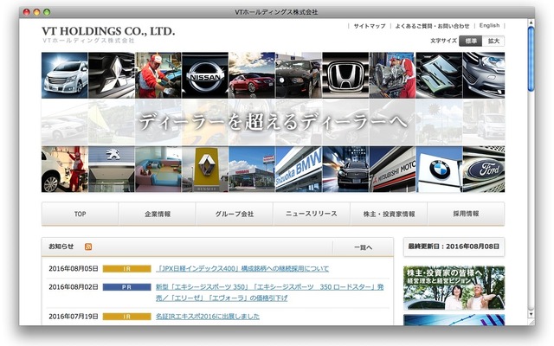Click the PR tag on 2016年08月02日 row
Image resolution: width=554 pixels, height=346 pixels.
[127, 287]
